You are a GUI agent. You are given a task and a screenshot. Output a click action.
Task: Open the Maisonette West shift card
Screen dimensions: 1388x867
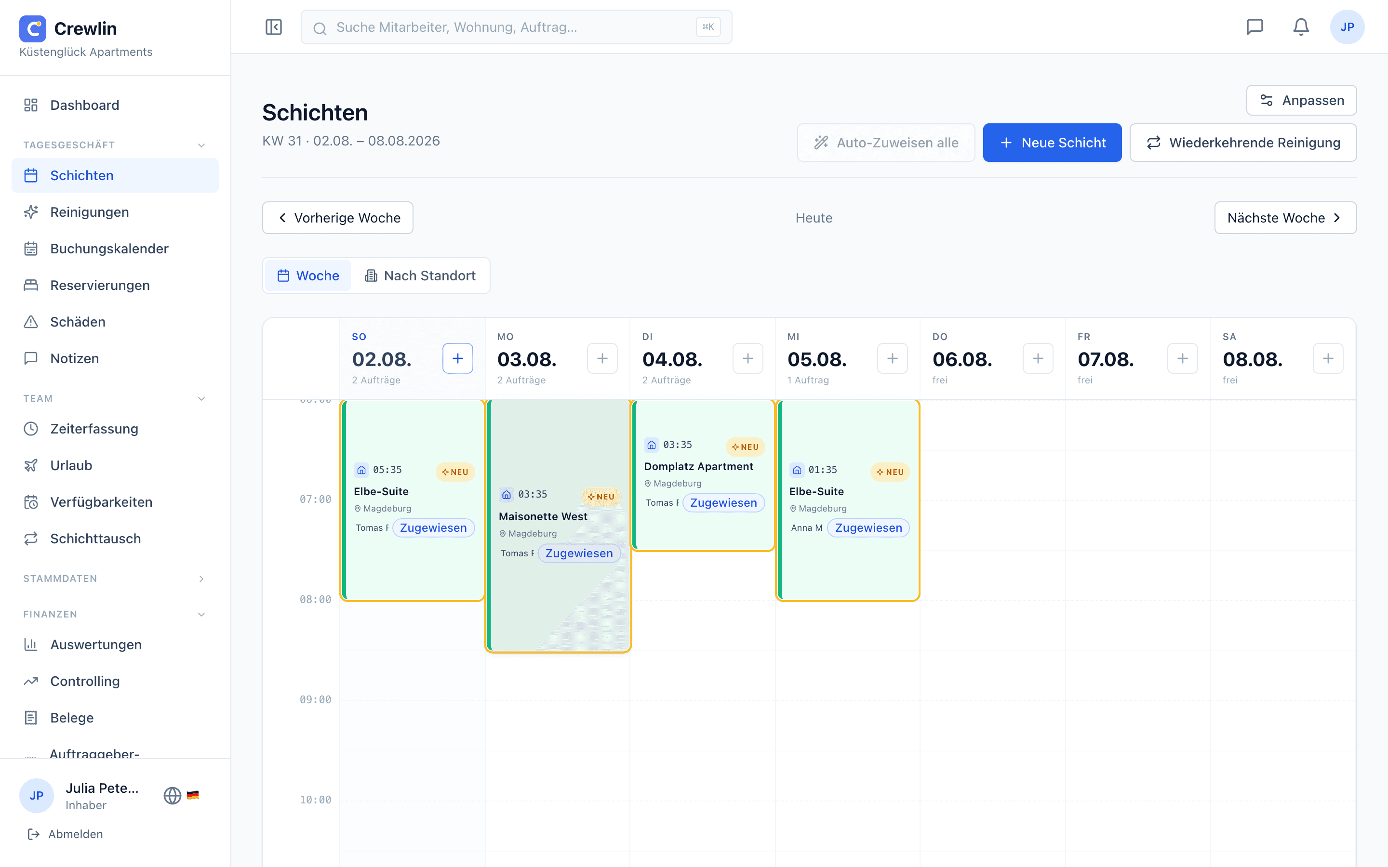(558, 526)
